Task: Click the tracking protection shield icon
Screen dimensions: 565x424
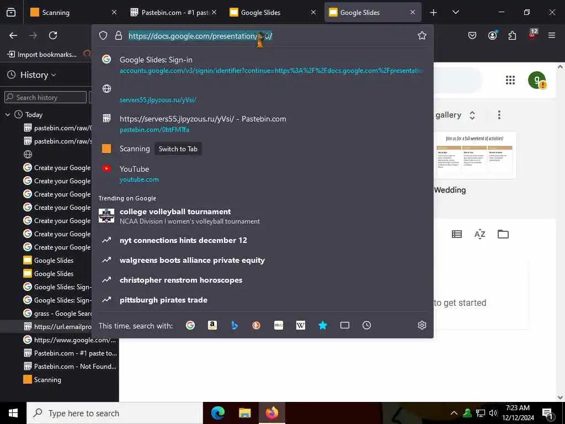Action: (x=103, y=35)
